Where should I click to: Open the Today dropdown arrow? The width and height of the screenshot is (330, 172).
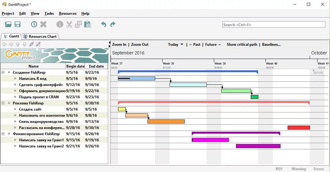tap(182, 44)
